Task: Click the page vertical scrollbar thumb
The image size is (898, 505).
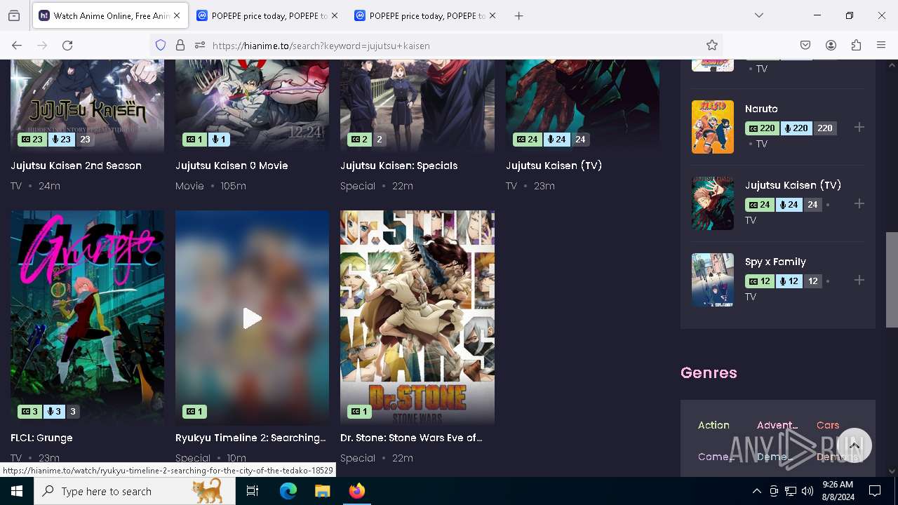Action: [892, 280]
